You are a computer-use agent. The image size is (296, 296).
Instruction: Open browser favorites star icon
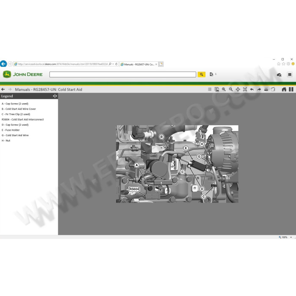point(283,64)
